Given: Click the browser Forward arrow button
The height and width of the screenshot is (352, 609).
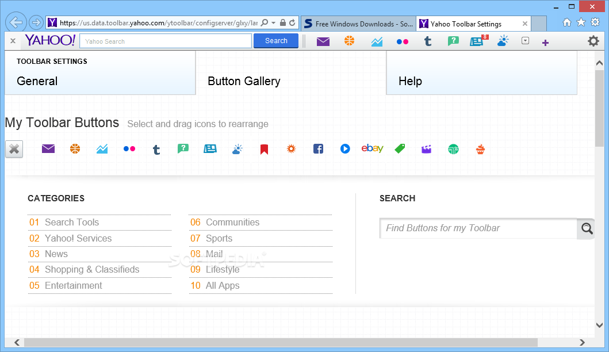Looking at the screenshot, I should pos(36,22).
